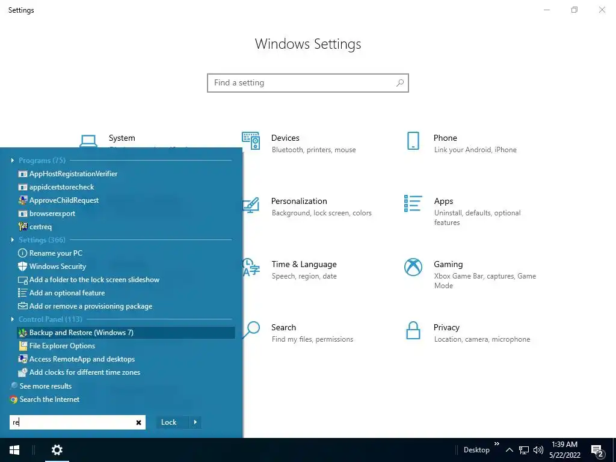This screenshot has height=462, width=616.
Task: Open the Phone settings icon
Action: pyautogui.click(x=413, y=141)
